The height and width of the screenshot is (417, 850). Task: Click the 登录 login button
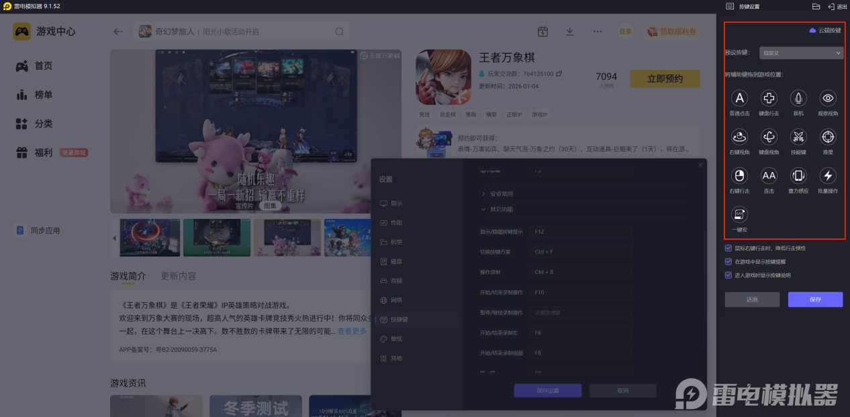(x=625, y=32)
